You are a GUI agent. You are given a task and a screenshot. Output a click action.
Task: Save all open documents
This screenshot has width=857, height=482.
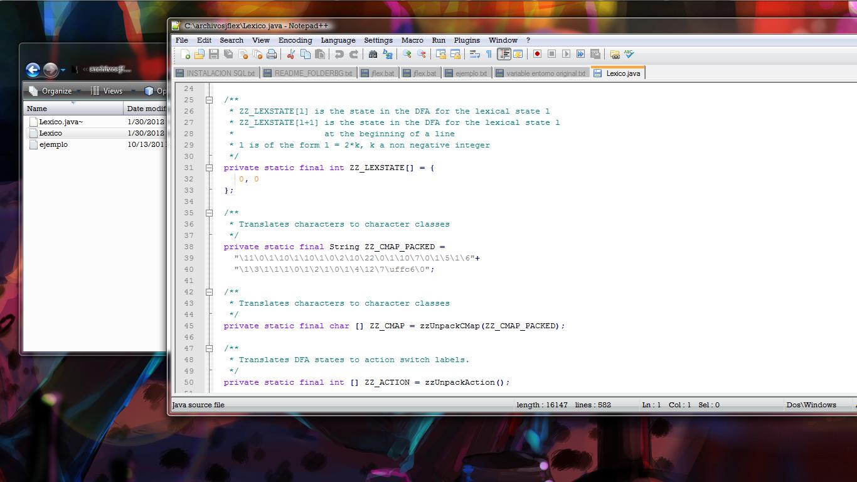(x=228, y=55)
